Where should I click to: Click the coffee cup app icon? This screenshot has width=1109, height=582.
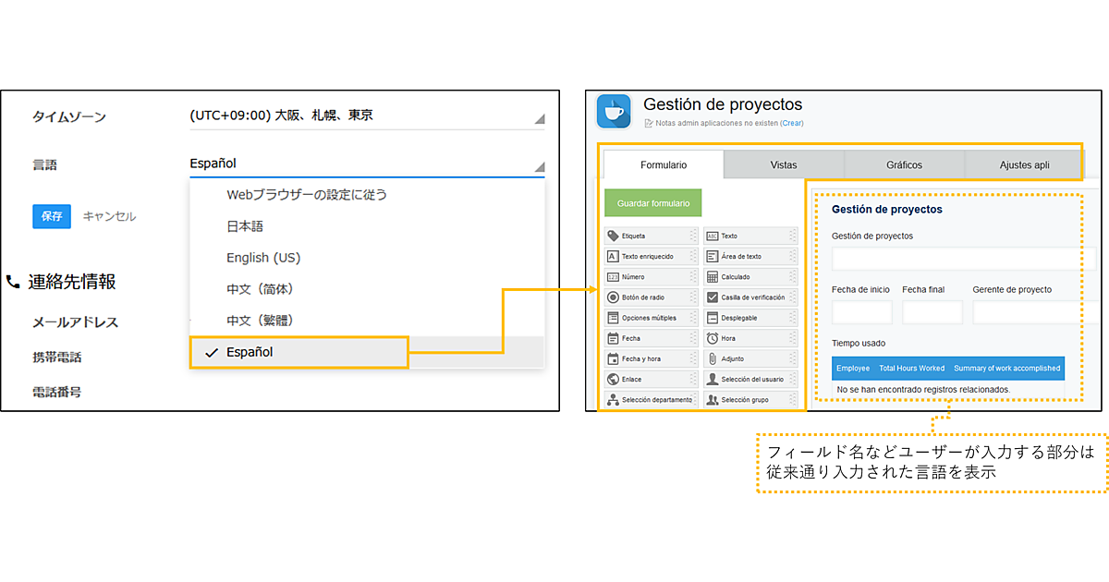coord(614,112)
